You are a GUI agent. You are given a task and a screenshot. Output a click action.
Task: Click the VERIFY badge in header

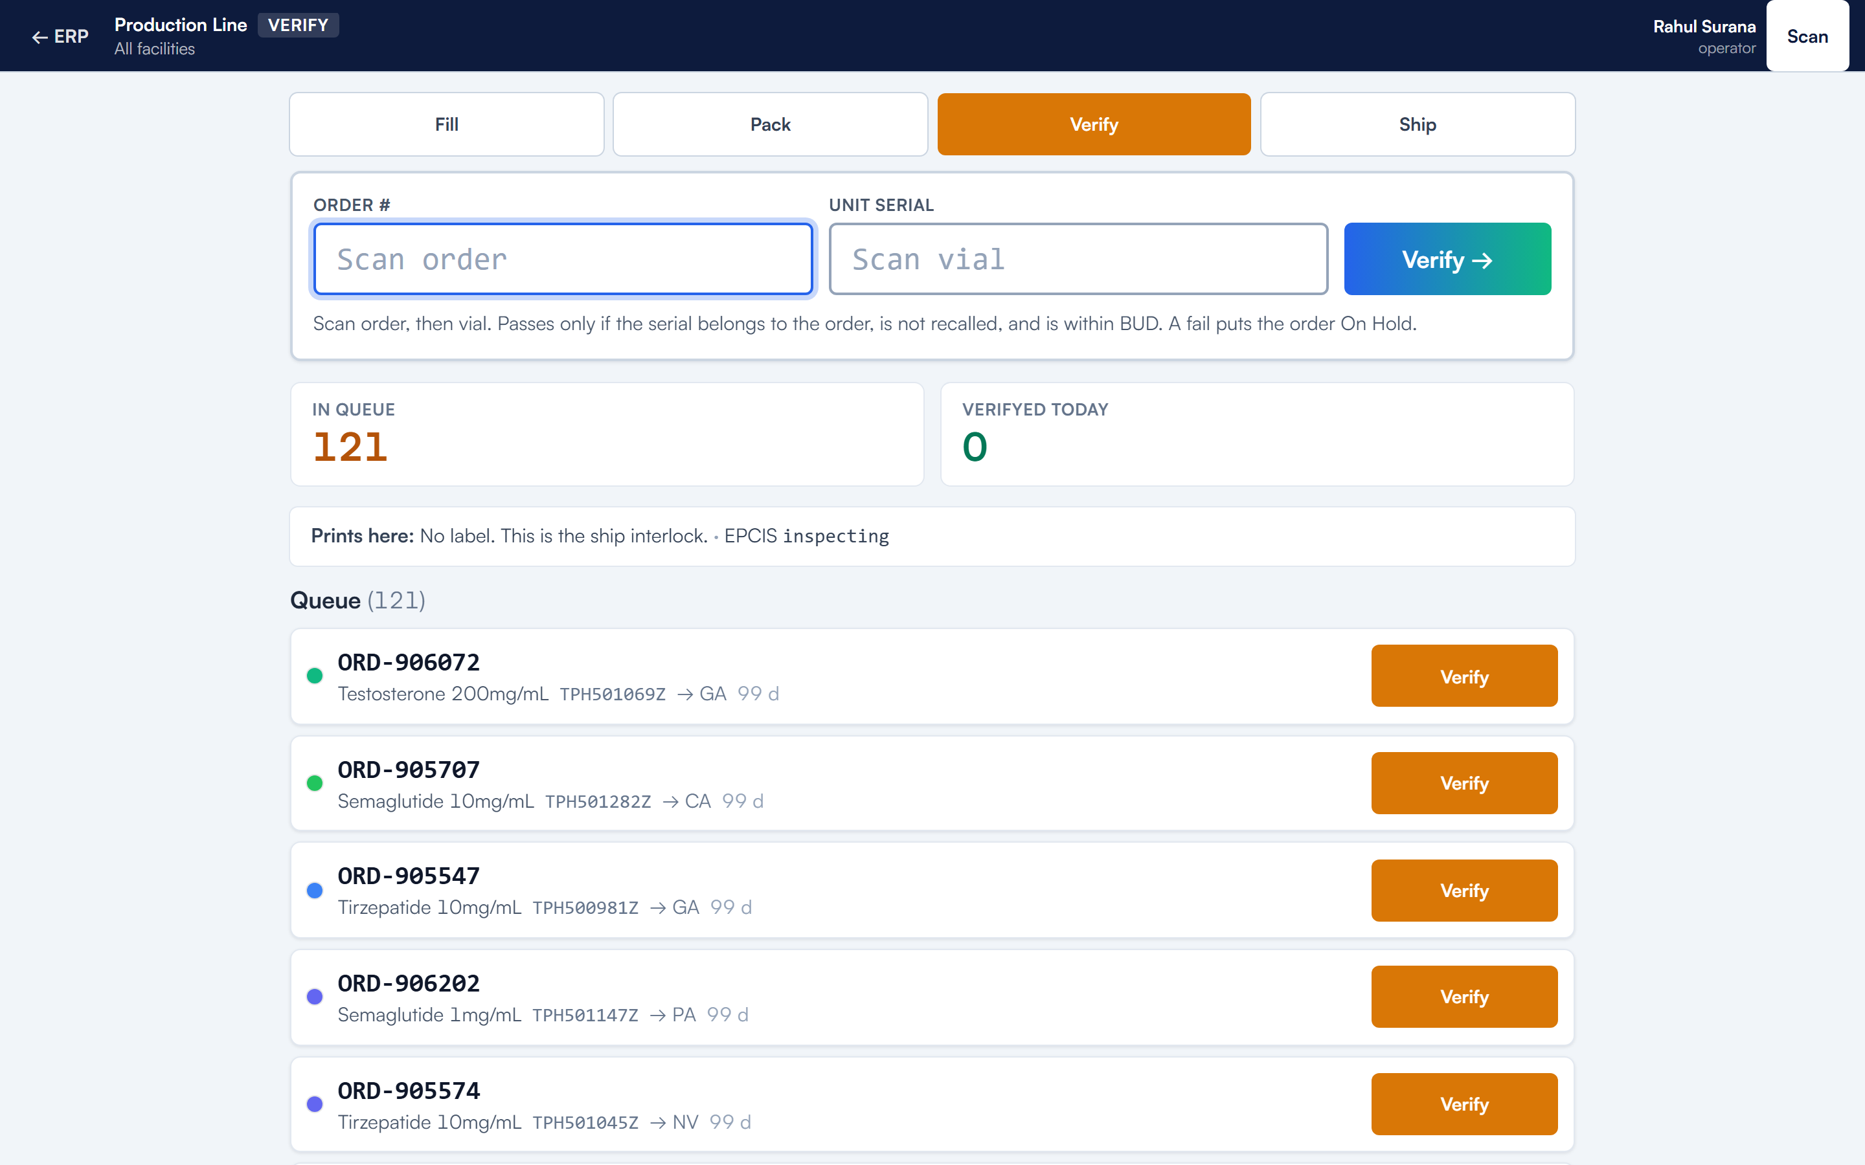point(299,25)
